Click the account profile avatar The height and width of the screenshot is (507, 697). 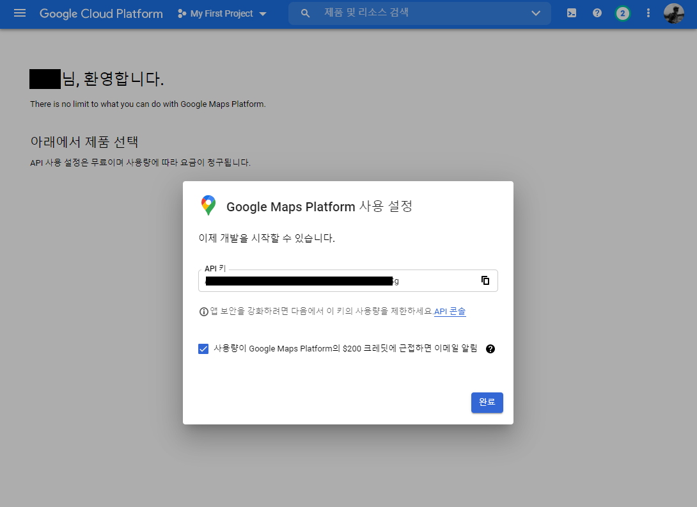tap(673, 13)
